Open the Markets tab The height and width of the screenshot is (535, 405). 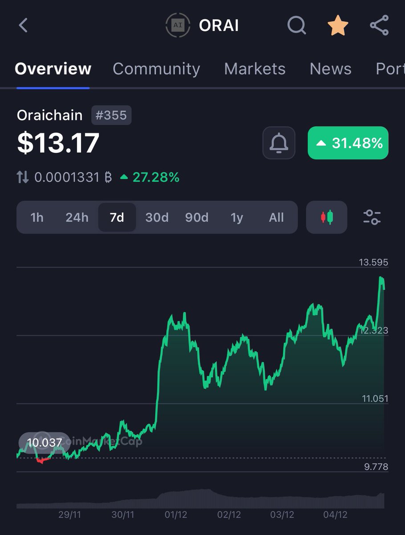255,69
